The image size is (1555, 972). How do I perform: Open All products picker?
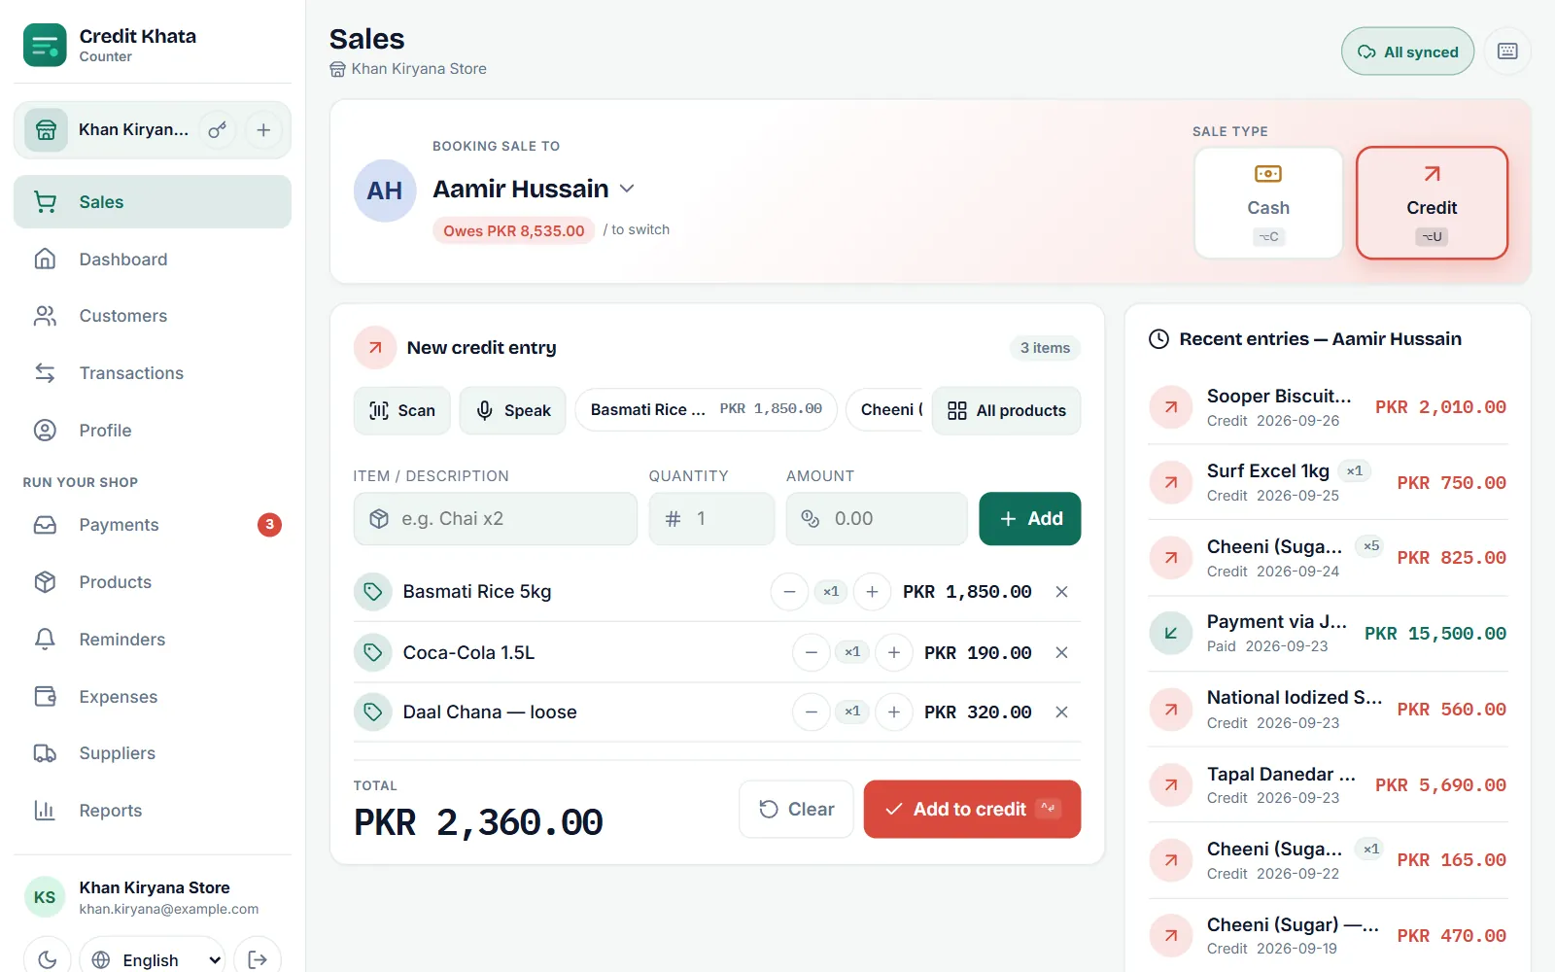pyautogui.click(x=1007, y=410)
